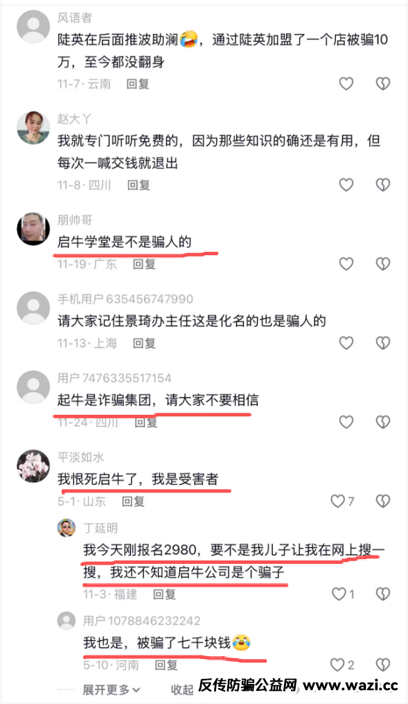408x704 pixels.
Task: Tap 丁延明's small avatar
Action: (66, 528)
